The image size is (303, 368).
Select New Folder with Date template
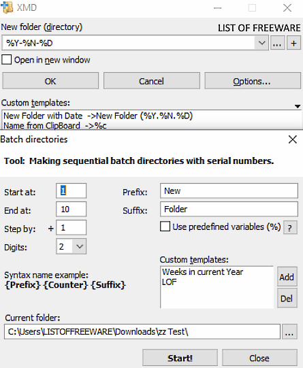coord(98,116)
